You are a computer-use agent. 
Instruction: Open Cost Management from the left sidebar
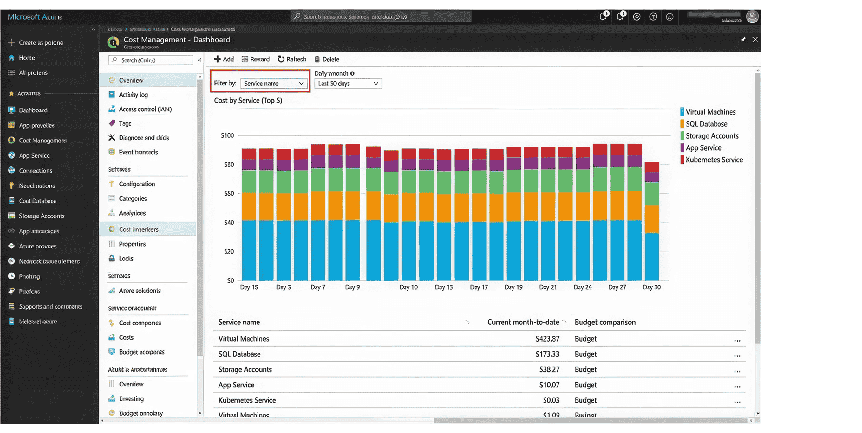pos(43,140)
